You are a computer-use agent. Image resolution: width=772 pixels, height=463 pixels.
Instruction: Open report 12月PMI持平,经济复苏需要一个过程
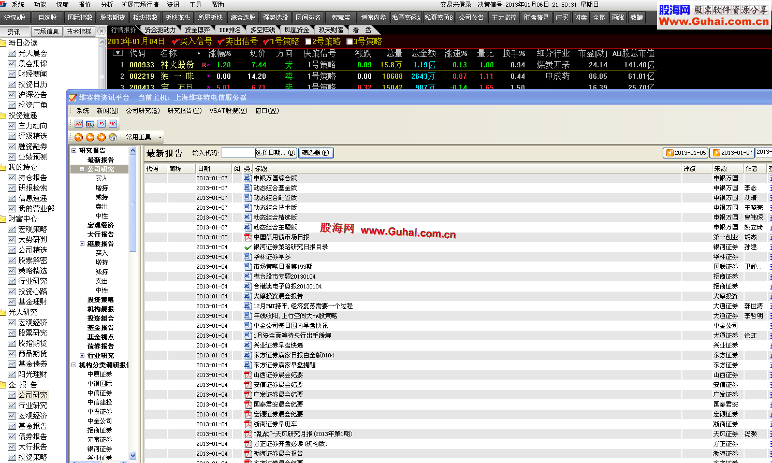point(303,306)
